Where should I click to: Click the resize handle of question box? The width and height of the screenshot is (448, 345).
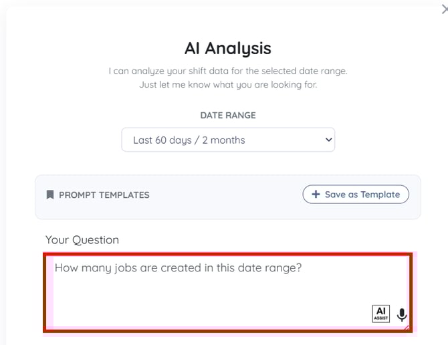click(x=407, y=326)
